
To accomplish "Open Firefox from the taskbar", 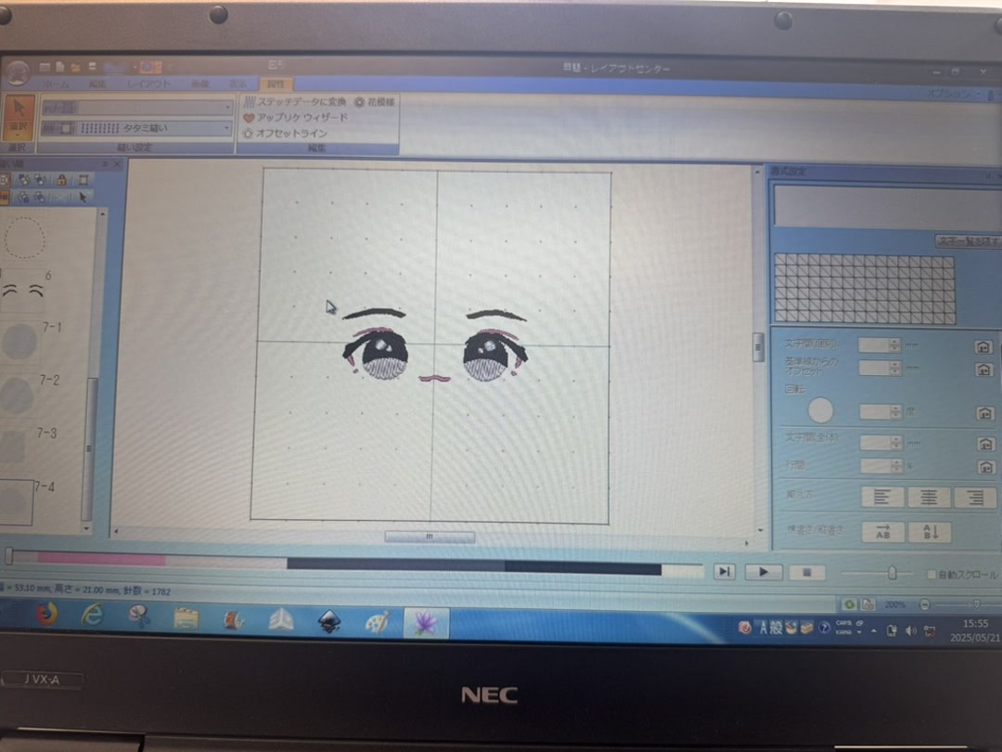I will coord(46,616).
